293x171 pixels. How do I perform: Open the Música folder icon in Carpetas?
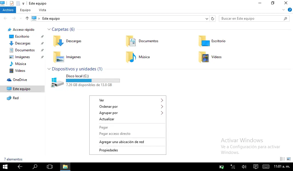coord(131,57)
